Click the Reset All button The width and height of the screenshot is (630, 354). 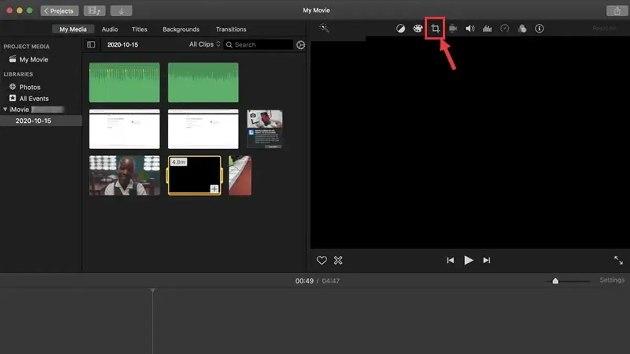click(605, 29)
